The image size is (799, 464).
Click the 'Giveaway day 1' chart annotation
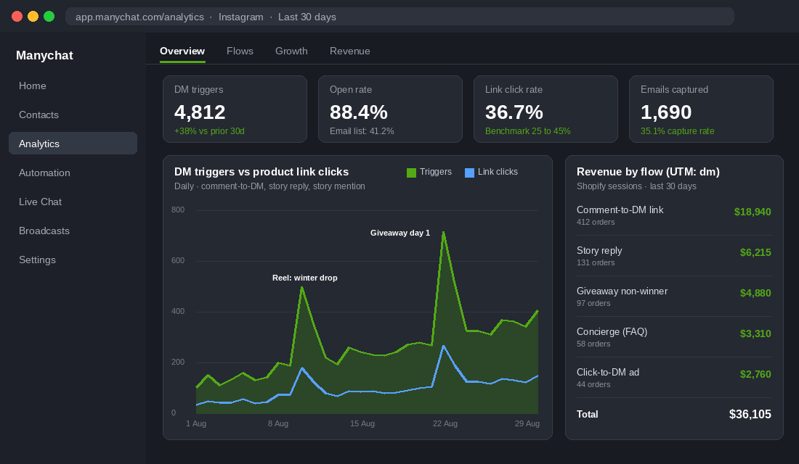(x=400, y=233)
